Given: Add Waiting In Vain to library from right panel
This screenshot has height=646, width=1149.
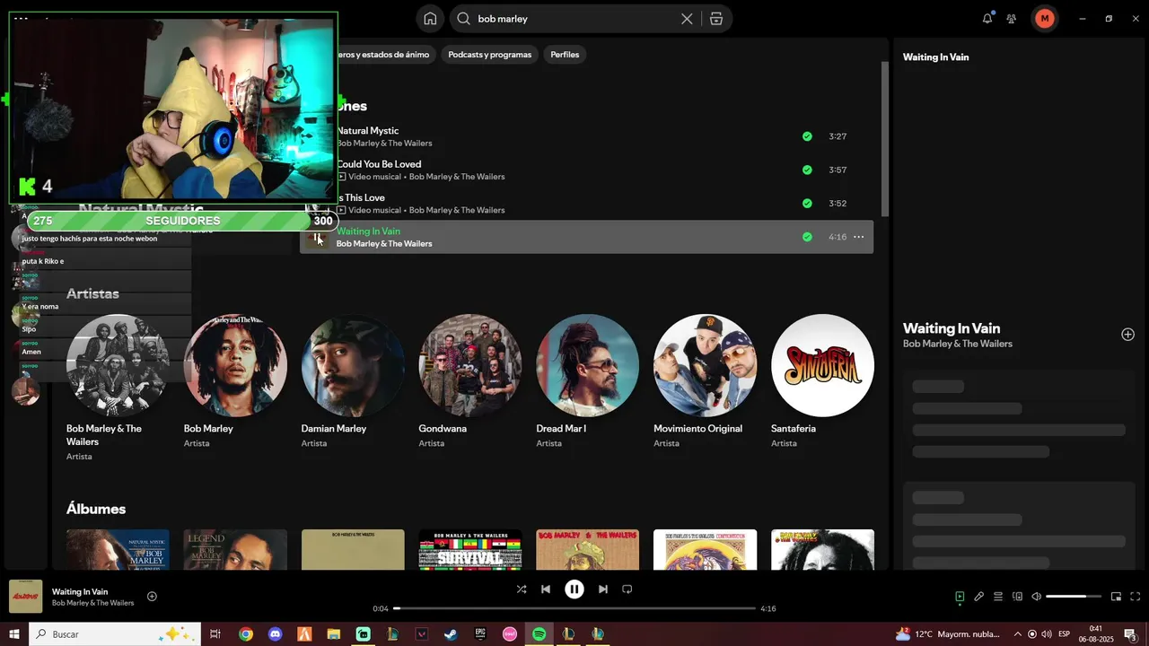Looking at the screenshot, I should 1127,335.
